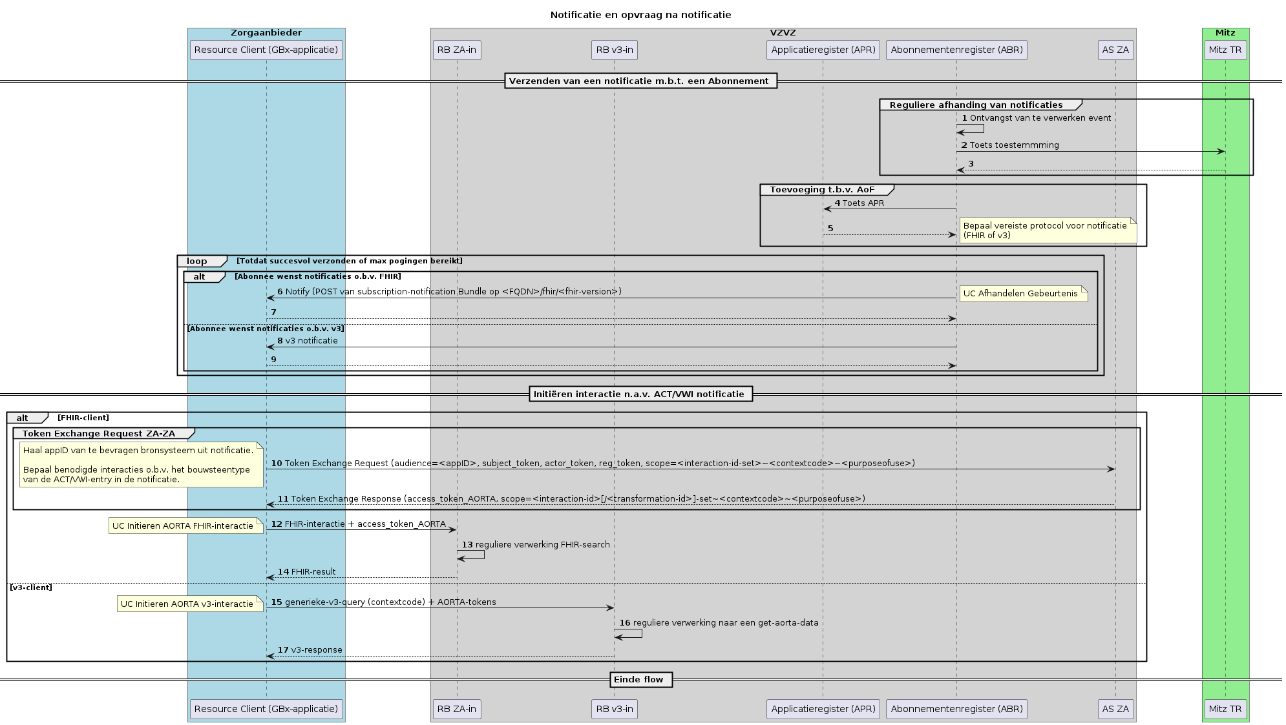Click the RB ZA-in lifeline header
Screen dimensions: 1286x725
(456, 50)
